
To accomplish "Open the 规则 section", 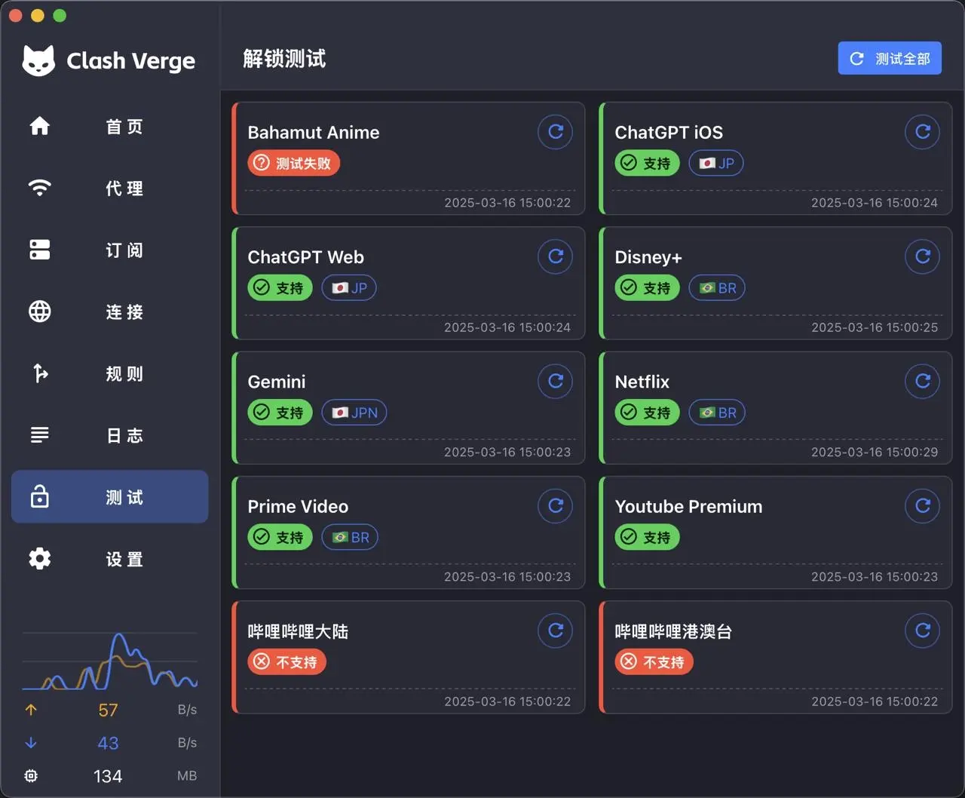I will [x=110, y=373].
